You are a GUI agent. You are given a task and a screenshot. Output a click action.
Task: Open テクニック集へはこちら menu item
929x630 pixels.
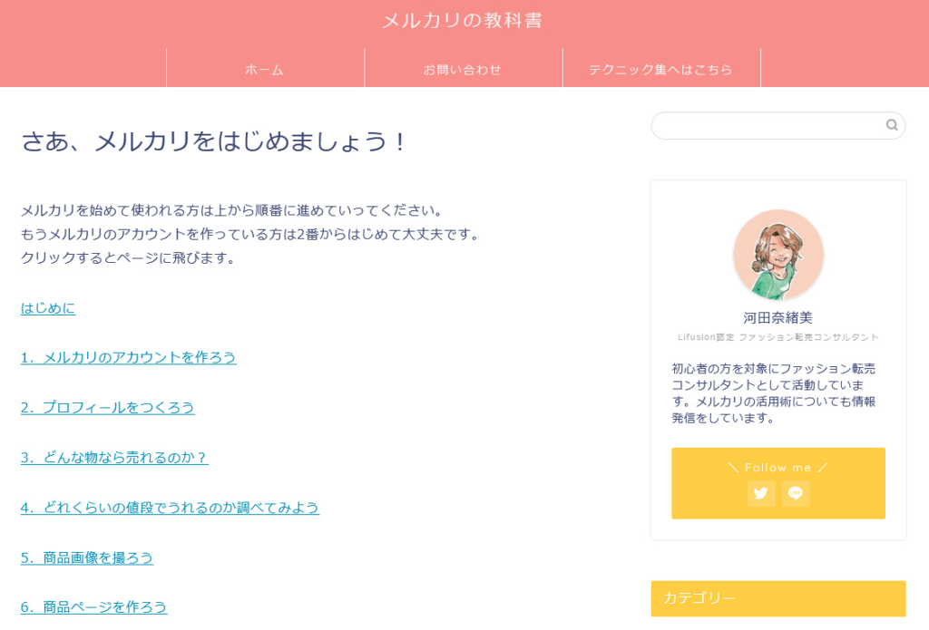point(660,69)
